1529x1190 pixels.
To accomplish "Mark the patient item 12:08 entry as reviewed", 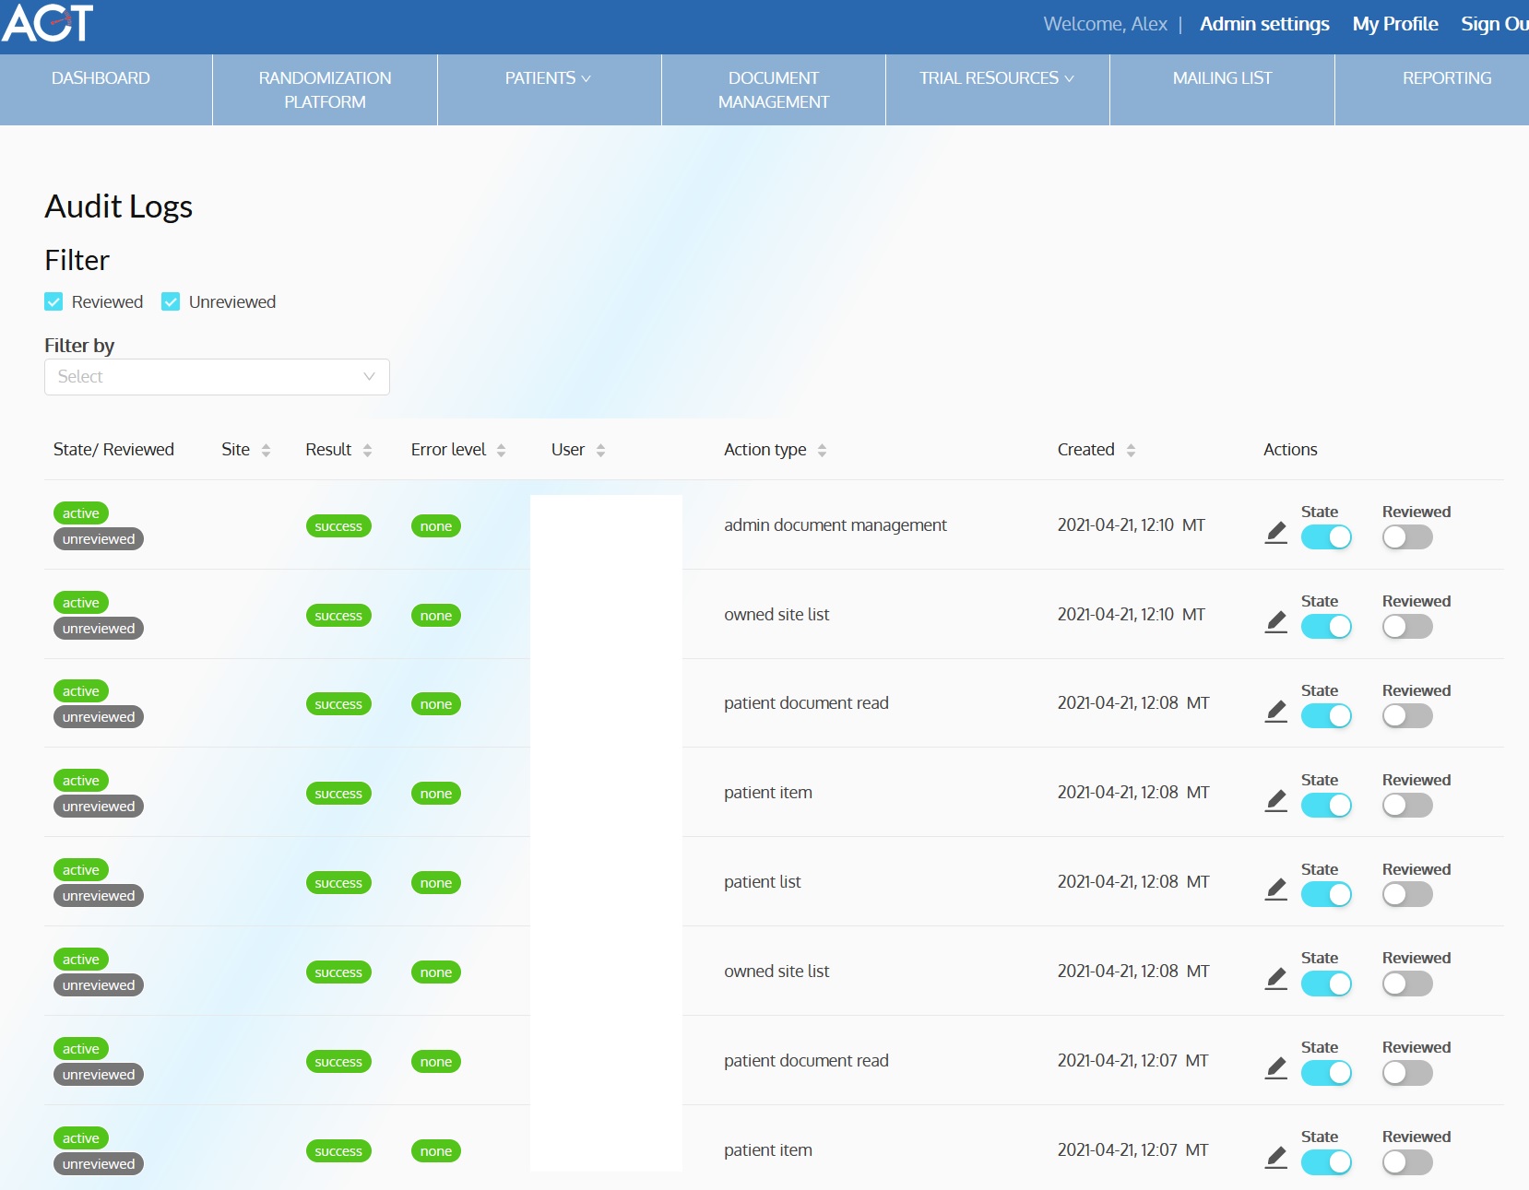I will (1406, 806).
